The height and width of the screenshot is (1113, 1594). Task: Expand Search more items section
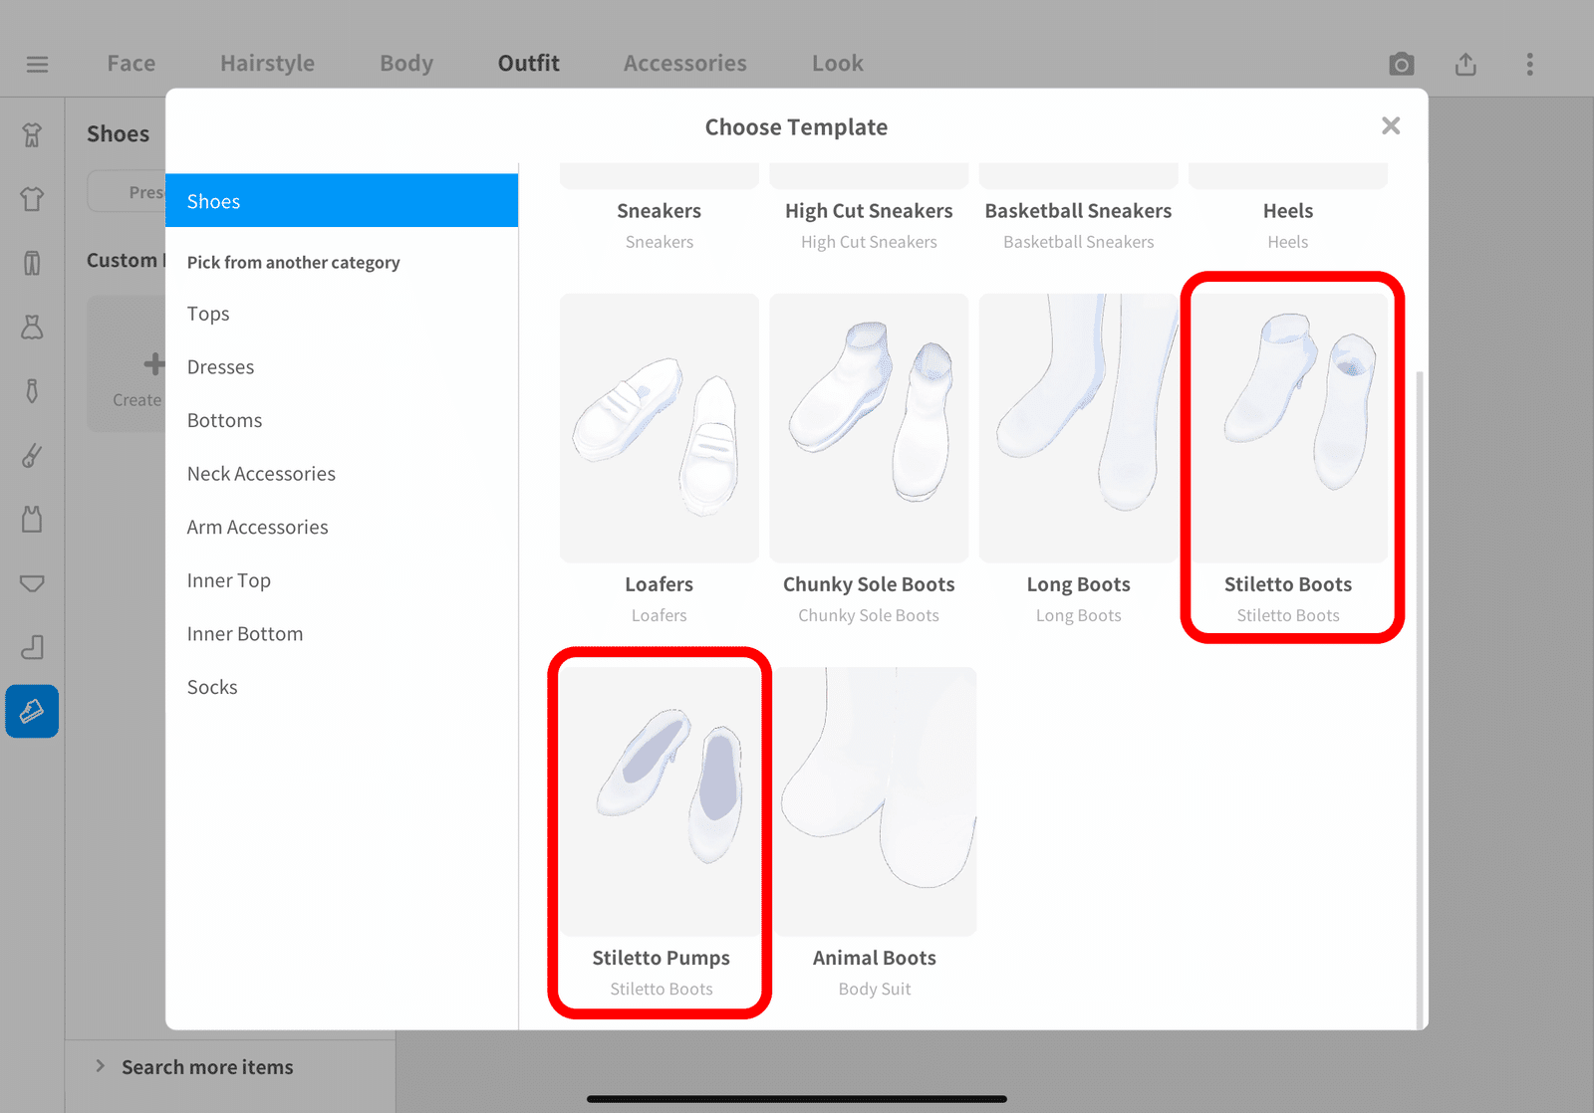207,1067
